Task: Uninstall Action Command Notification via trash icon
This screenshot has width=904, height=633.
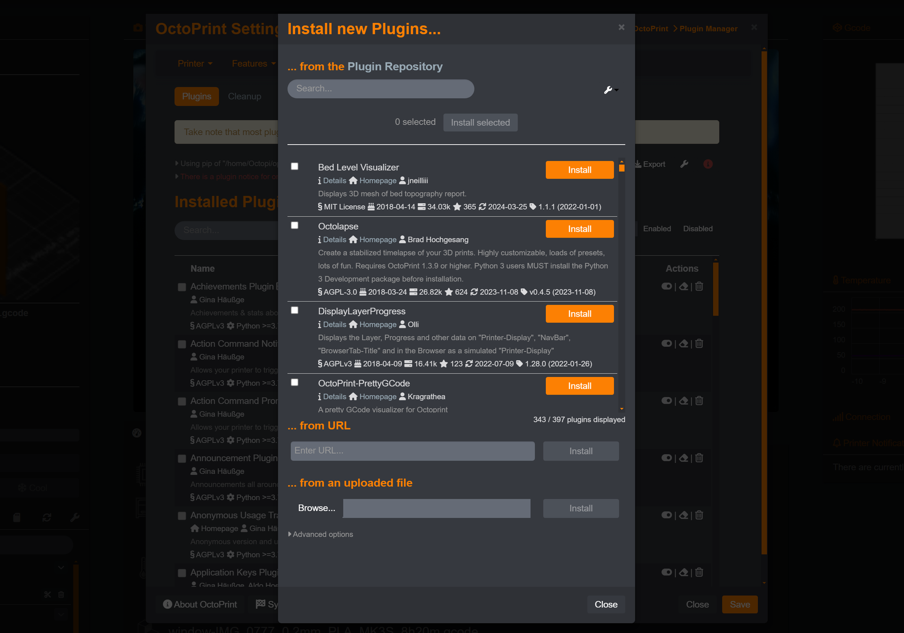Action: 699,343
